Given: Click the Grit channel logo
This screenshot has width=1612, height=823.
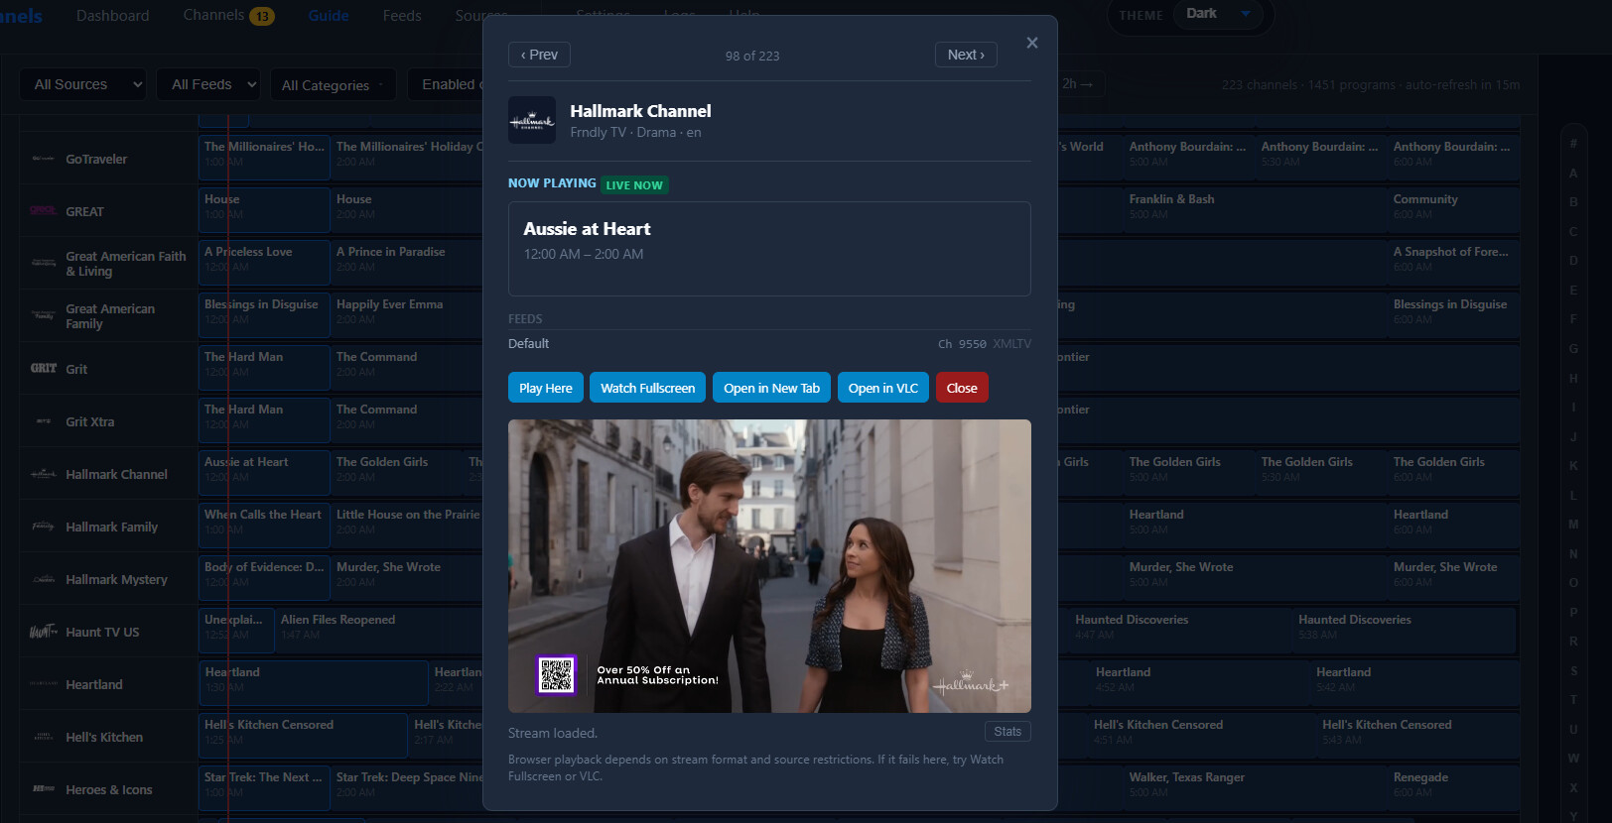Looking at the screenshot, I should tap(43, 369).
